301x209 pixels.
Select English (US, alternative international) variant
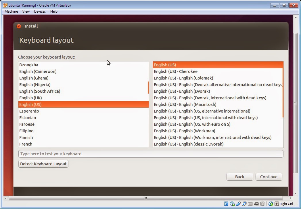218,111
